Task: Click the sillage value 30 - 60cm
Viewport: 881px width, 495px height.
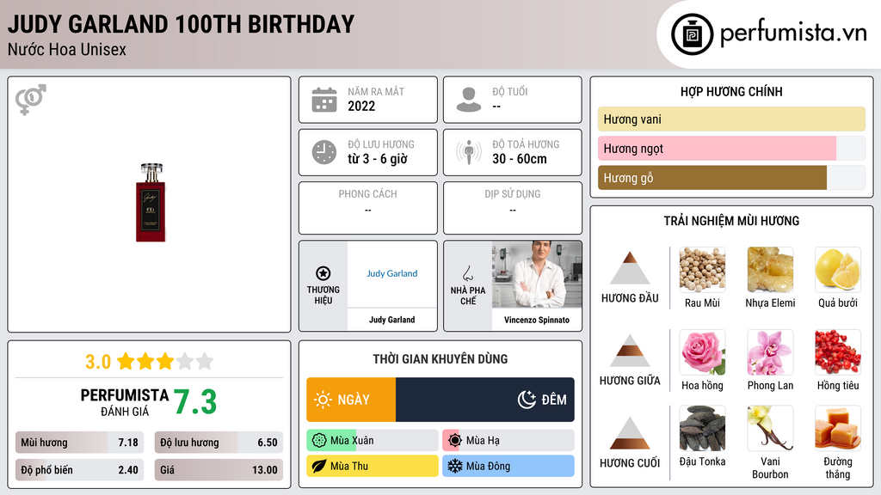Action: [x=520, y=159]
